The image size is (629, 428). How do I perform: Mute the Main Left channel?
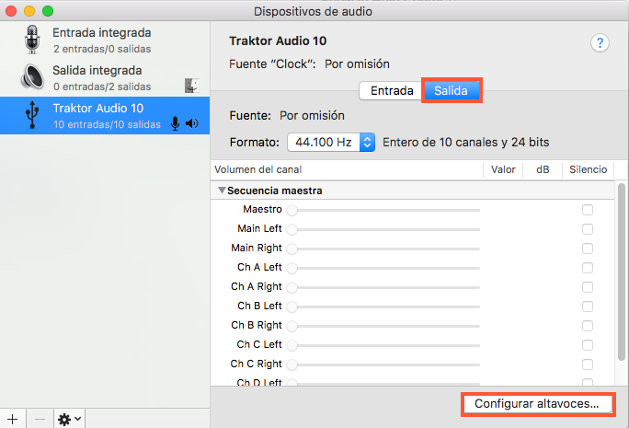[588, 229]
